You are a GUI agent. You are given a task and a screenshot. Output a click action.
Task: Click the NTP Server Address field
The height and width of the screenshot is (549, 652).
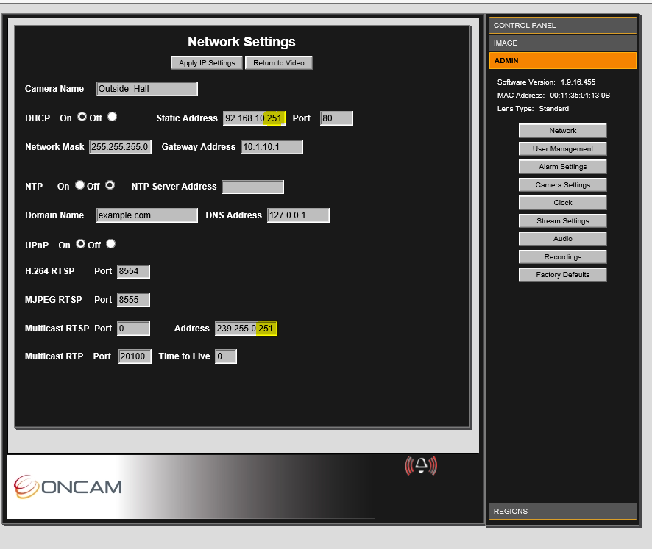pyautogui.click(x=253, y=187)
